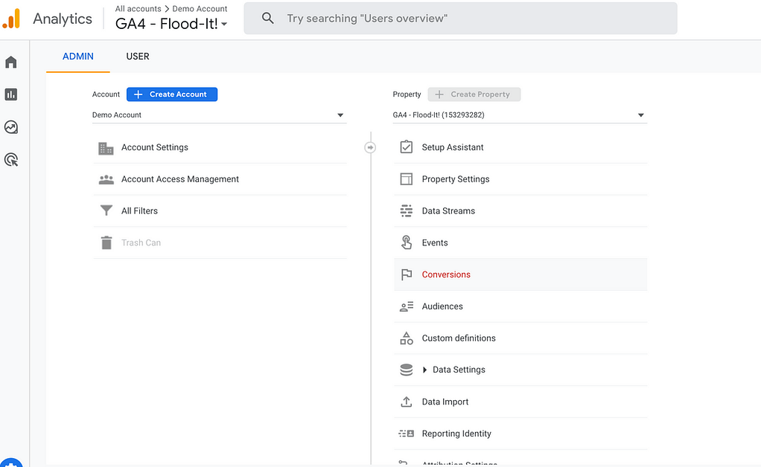The height and width of the screenshot is (467, 761).
Task: Open Audiences
Action: coord(520,306)
